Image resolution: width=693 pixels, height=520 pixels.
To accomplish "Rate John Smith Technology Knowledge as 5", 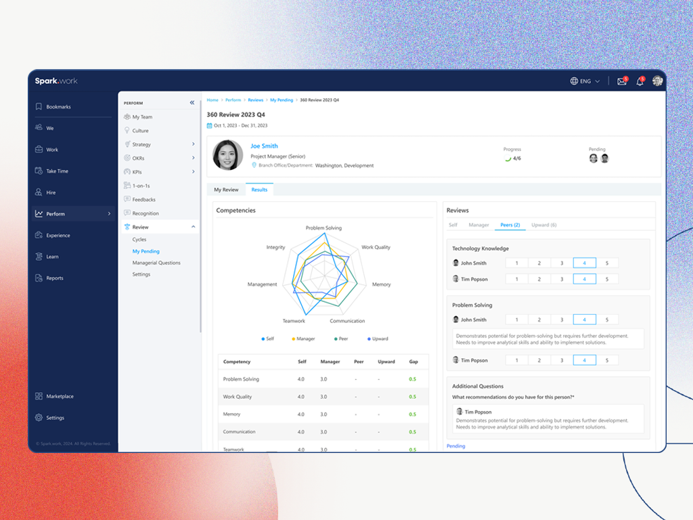I will click(x=607, y=263).
